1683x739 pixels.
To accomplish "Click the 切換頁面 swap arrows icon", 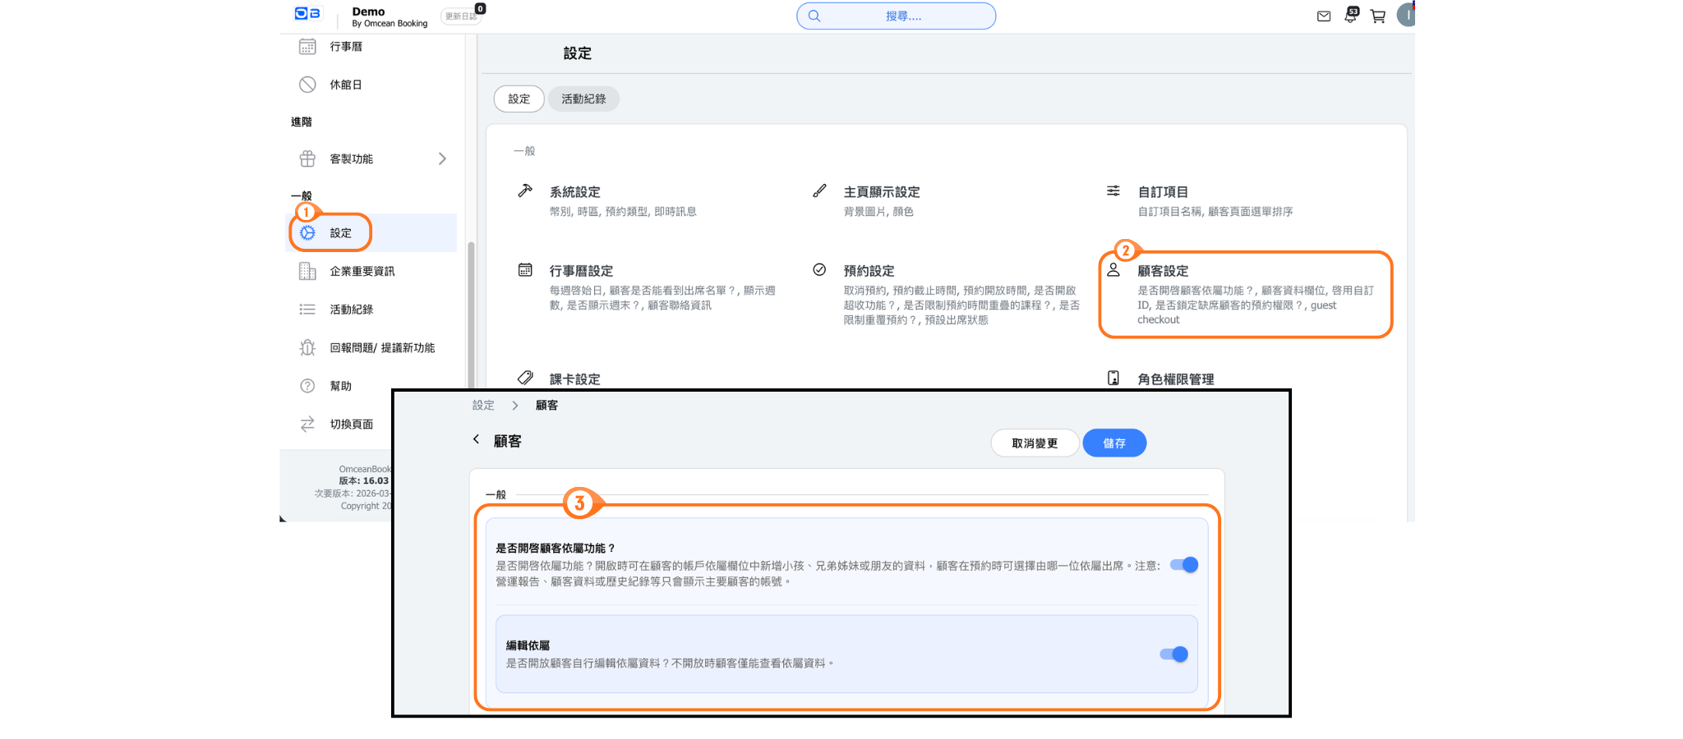I will click(307, 425).
